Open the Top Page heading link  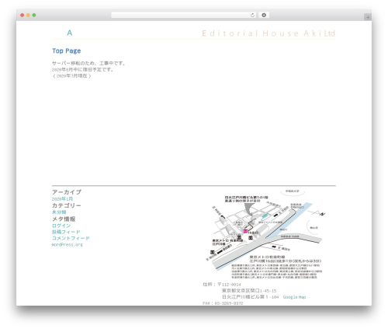click(x=67, y=51)
